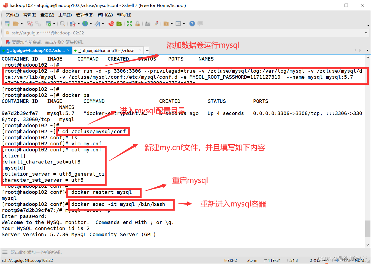Open the 窗口(W) menu
The image size is (371, 264).
pyautogui.click(x=105, y=15)
